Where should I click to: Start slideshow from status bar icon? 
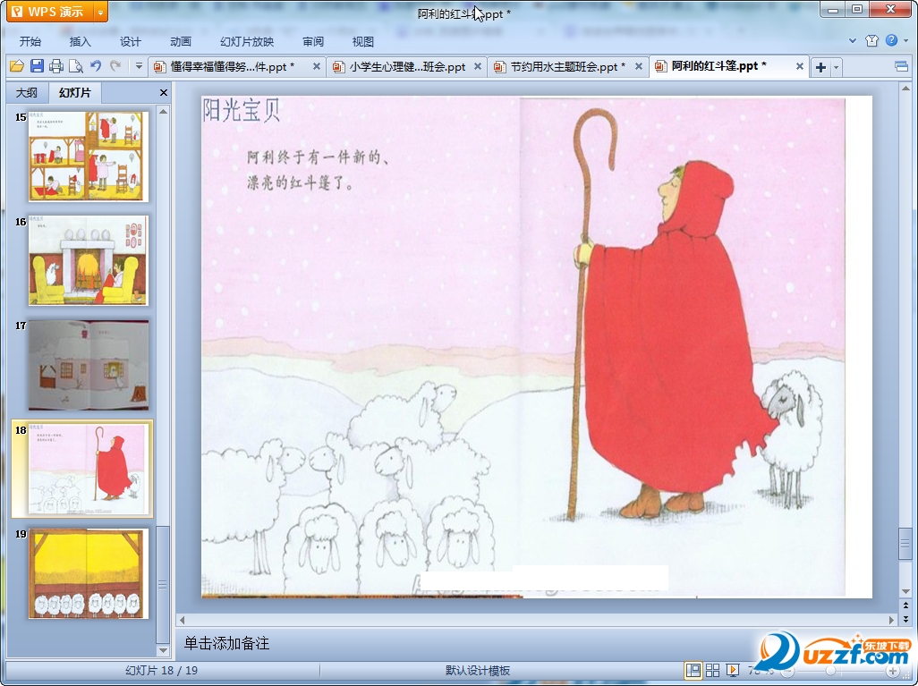click(733, 670)
